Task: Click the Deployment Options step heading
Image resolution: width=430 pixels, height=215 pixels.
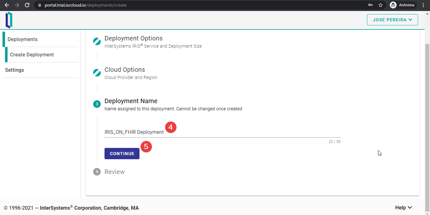Action: coord(133,38)
